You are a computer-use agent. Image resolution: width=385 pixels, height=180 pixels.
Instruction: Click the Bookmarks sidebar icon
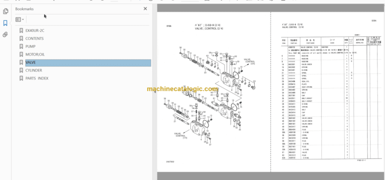(x=6, y=23)
